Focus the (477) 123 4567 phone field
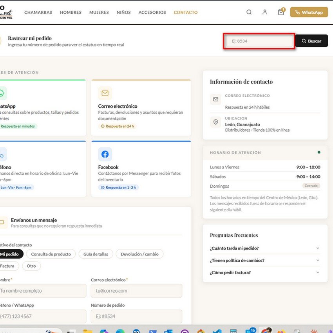The width and height of the screenshot is (333, 333). click(42, 316)
